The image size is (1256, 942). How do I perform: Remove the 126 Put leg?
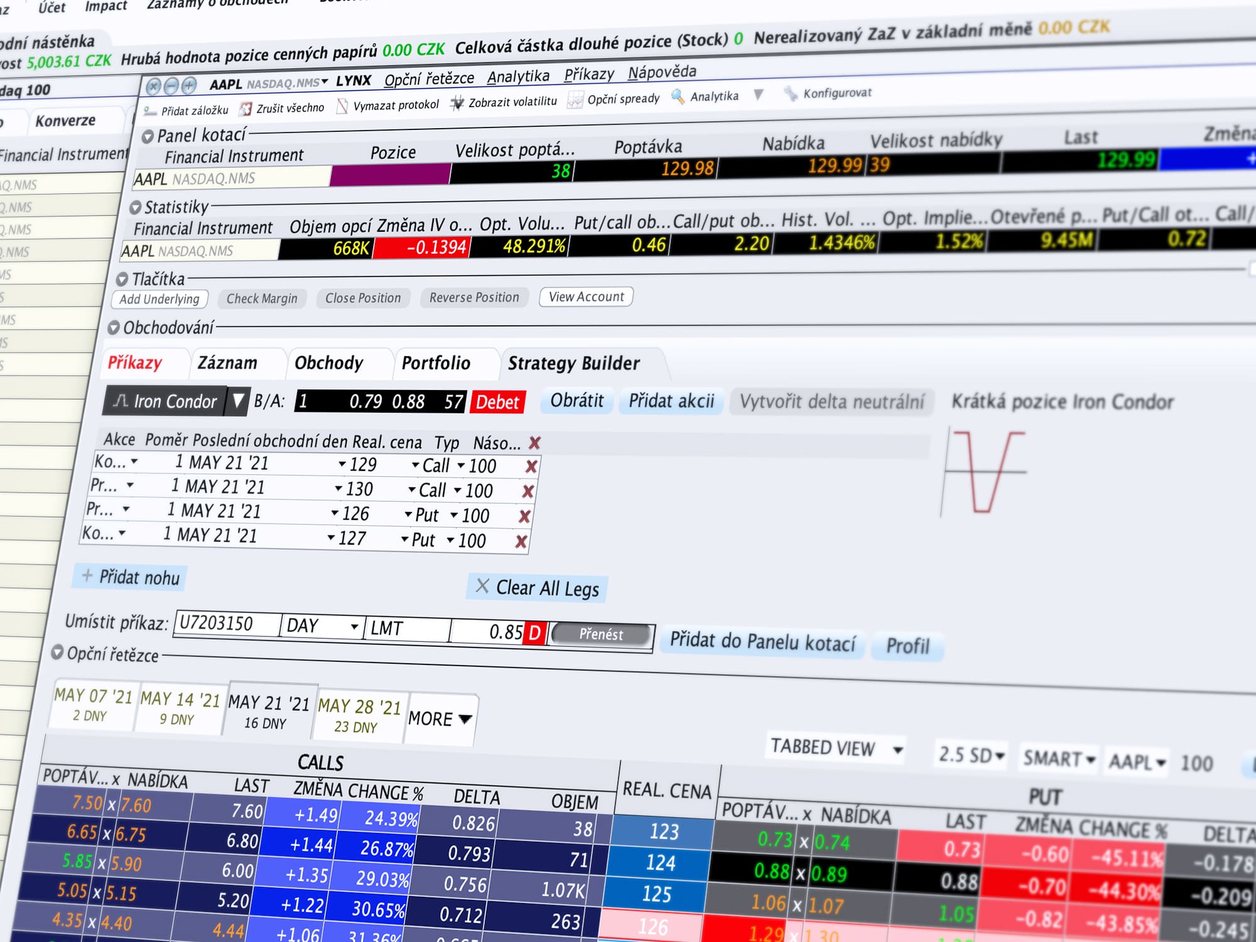(x=525, y=517)
